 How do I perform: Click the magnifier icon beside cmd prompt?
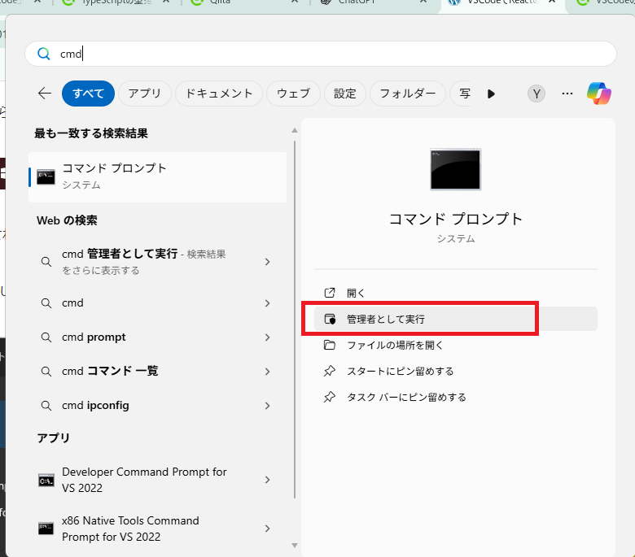tap(46, 337)
